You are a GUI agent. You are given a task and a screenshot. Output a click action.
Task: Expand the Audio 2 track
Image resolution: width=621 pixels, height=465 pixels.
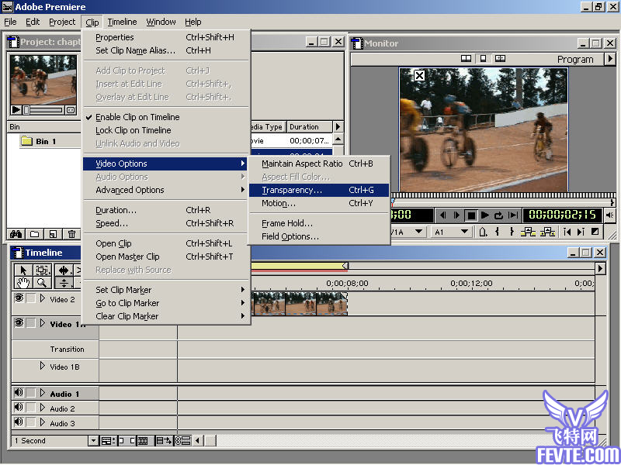(43, 408)
